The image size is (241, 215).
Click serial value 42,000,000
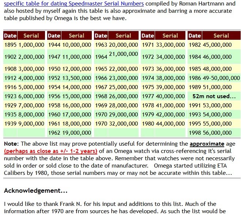(170, 115)
